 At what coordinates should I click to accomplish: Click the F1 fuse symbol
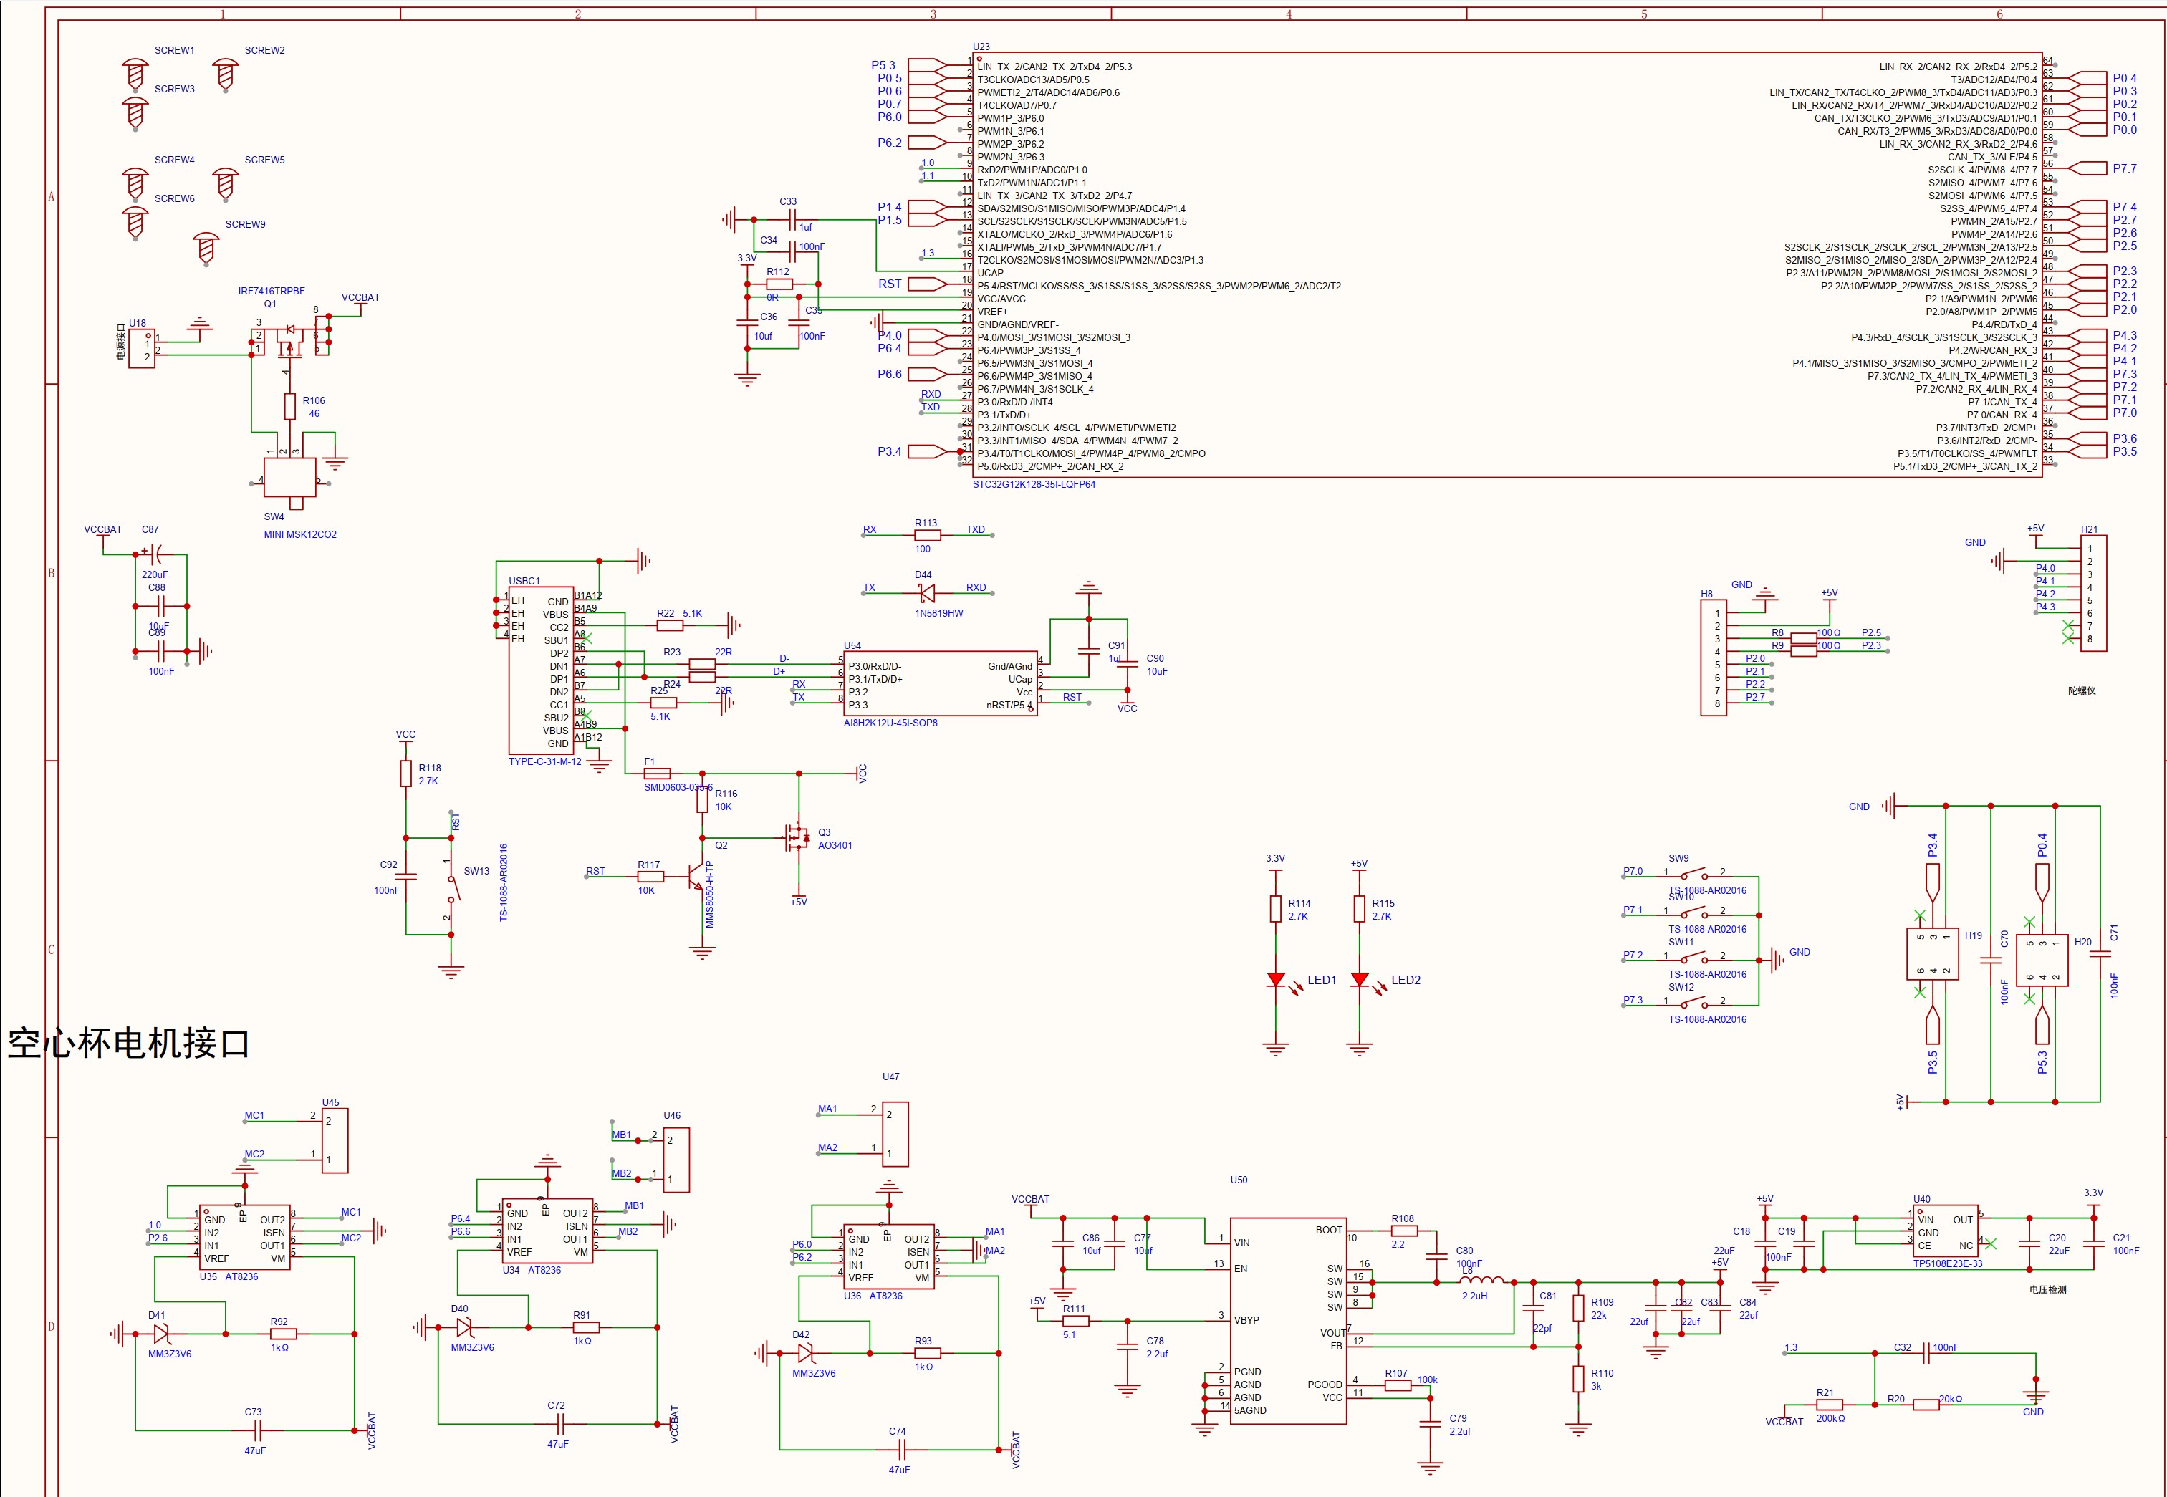click(657, 774)
